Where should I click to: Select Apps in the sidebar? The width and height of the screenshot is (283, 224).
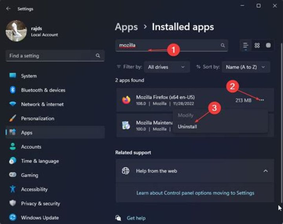point(55,133)
